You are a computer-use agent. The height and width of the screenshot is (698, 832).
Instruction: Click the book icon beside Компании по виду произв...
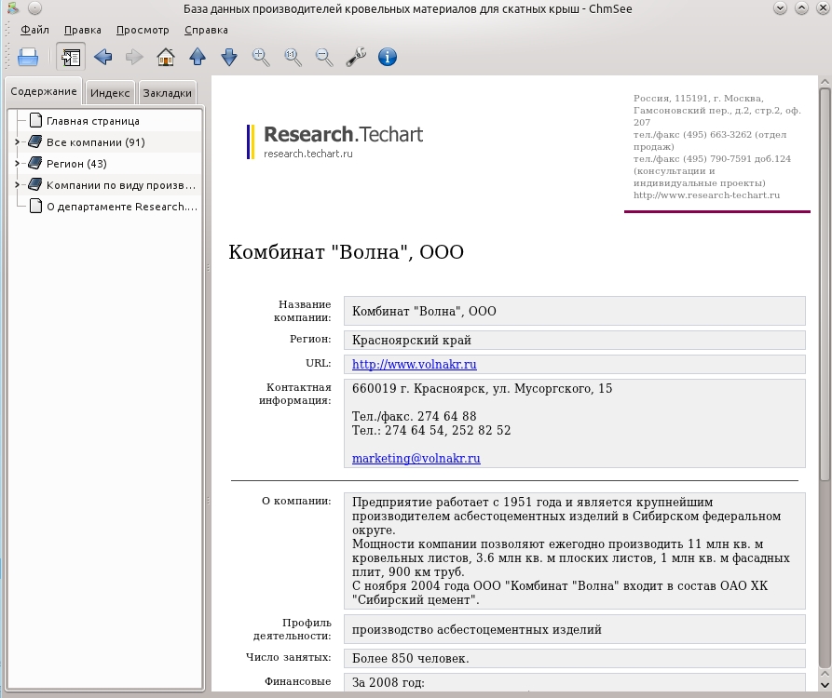tap(35, 184)
